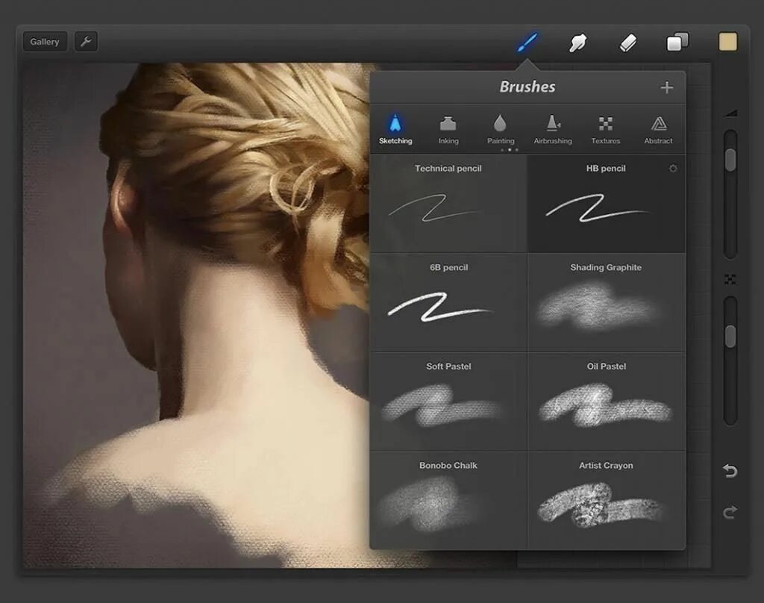Click the undo arrow icon
The width and height of the screenshot is (764, 603).
pos(730,471)
